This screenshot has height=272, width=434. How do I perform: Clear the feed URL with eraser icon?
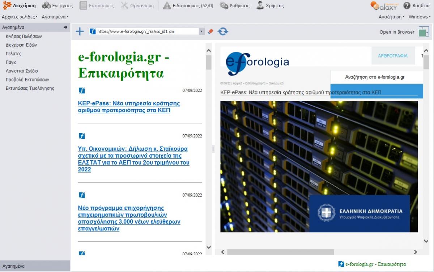(x=211, y=31)
